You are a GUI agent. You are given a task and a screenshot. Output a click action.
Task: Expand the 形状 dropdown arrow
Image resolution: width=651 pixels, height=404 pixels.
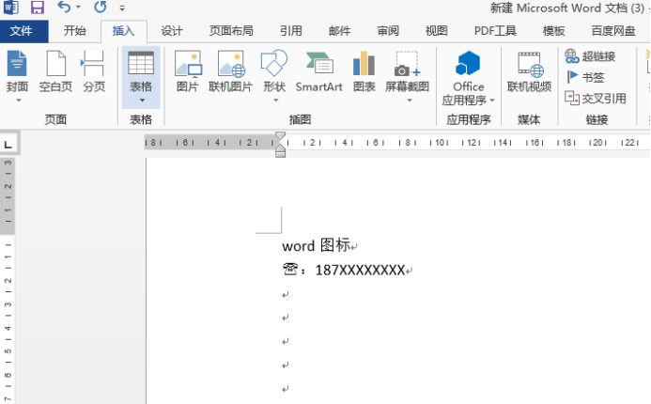(275, 101)
